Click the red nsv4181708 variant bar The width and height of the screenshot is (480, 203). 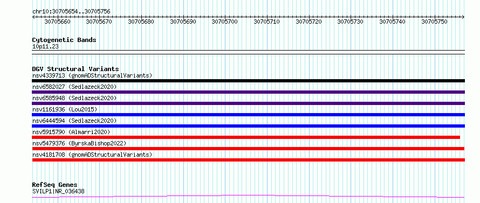click(x=248, y=160)
